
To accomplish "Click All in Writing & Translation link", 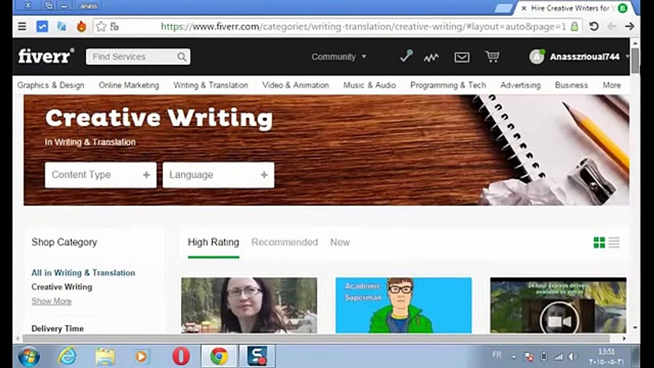I will pyautogui.click(x=83, y=273).
